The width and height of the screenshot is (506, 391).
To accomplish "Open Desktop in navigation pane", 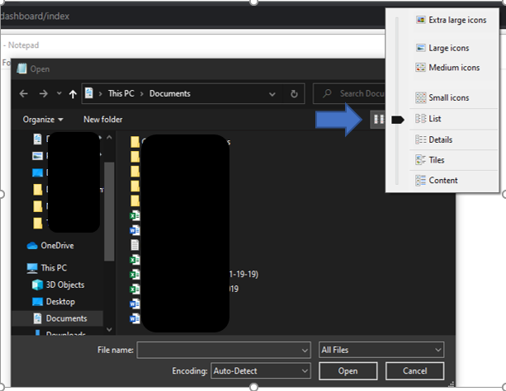I will point(54,302).
